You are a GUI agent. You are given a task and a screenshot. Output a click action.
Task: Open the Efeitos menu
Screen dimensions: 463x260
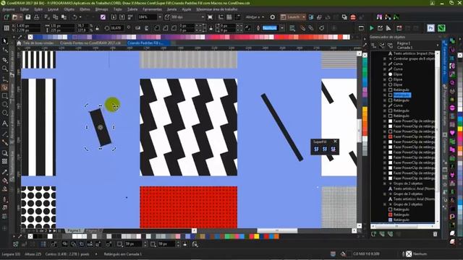[85, 9]
